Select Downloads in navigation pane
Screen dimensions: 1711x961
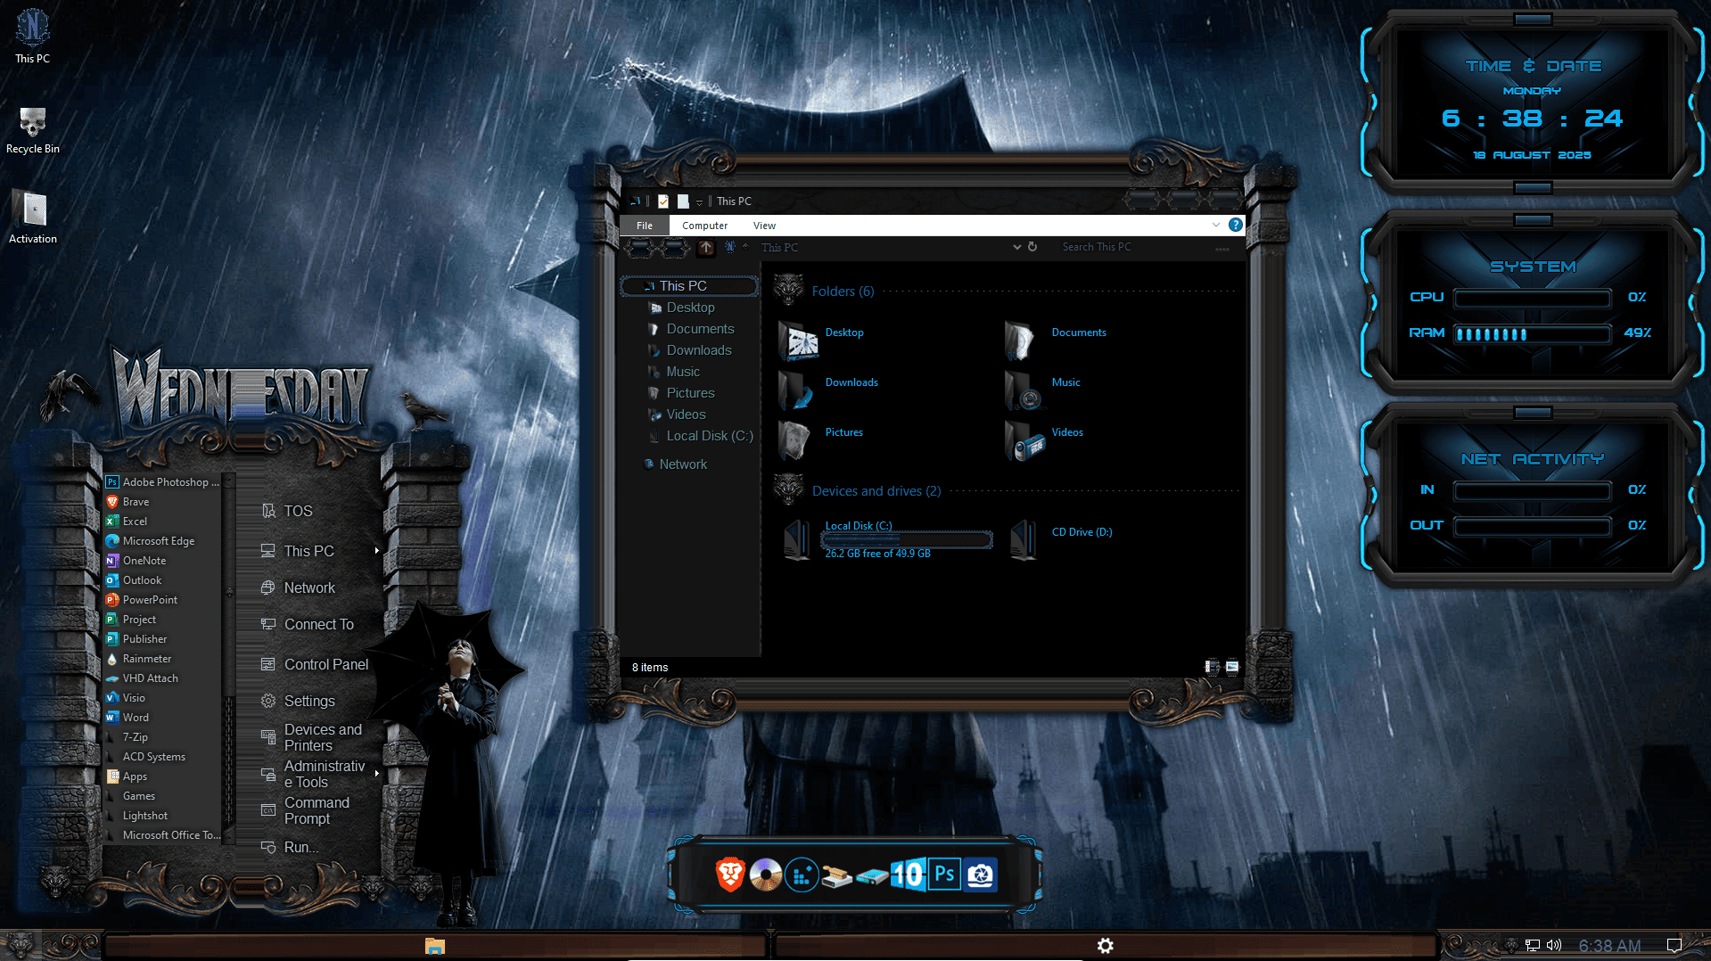[699, 350]
